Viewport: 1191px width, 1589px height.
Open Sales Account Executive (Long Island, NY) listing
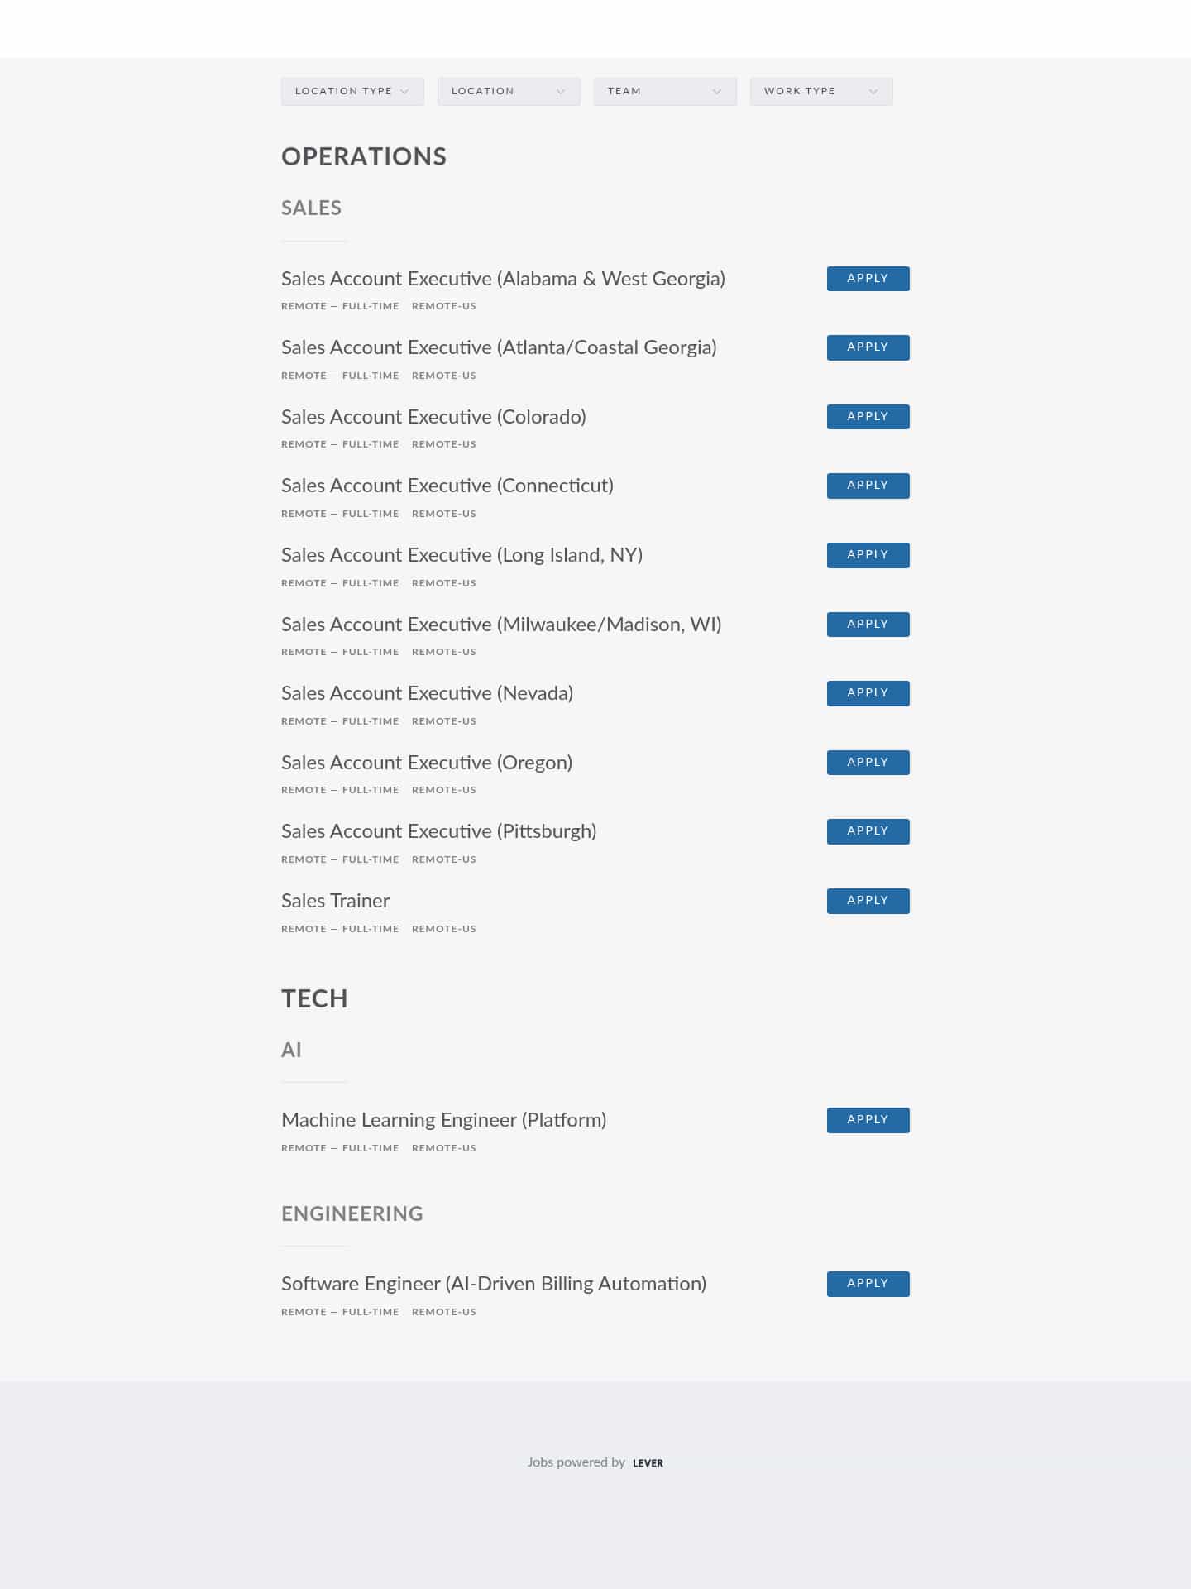[x=462, y=555]
